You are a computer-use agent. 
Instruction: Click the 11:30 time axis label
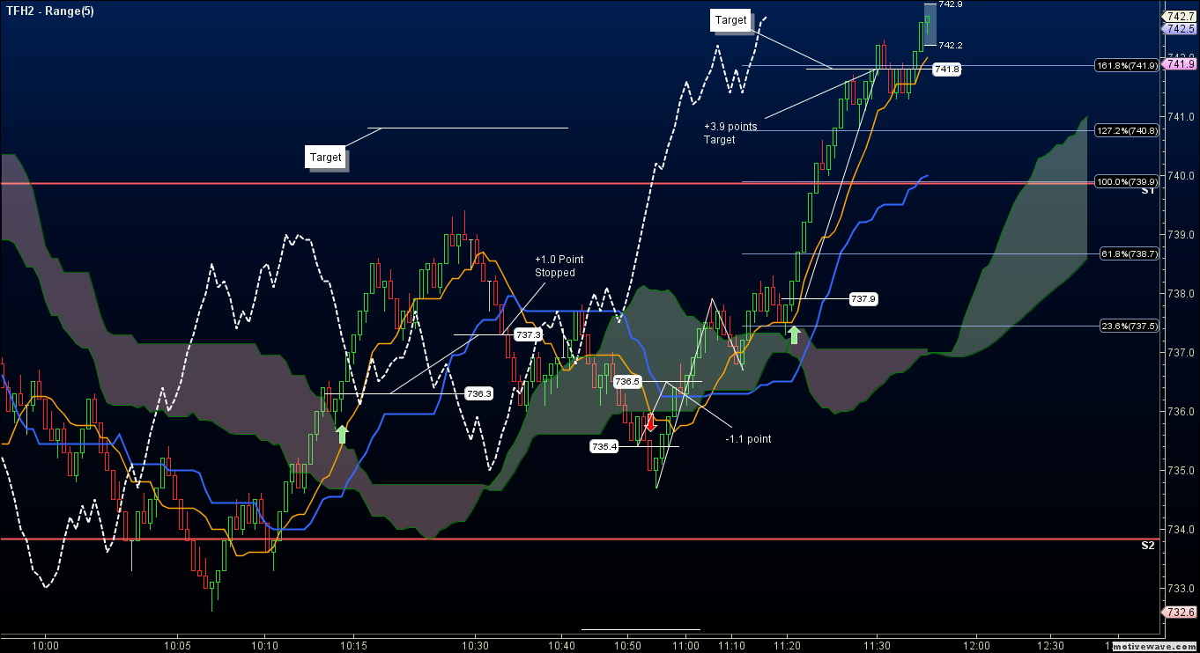(x=876, y=645)
